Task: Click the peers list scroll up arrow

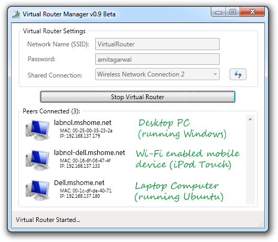Action: tap(250, 119)
